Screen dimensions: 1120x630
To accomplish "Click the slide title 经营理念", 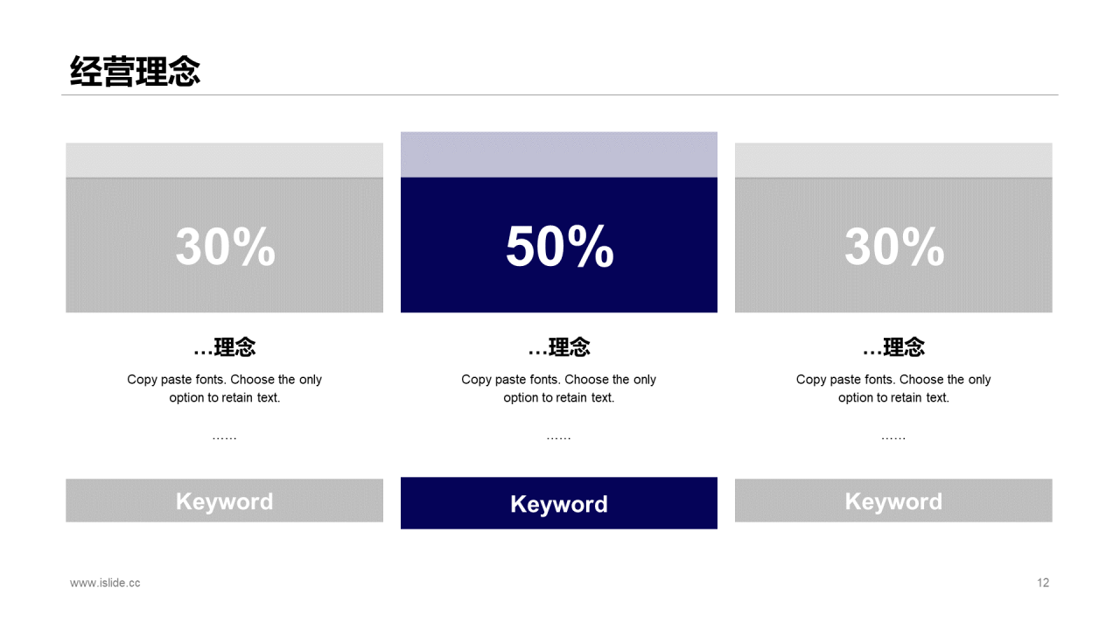I will click(x=136, y=72).
